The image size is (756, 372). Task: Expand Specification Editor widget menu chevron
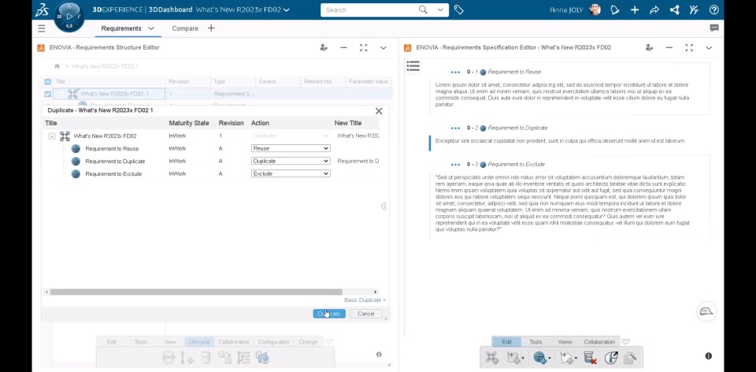coord(708,47)
